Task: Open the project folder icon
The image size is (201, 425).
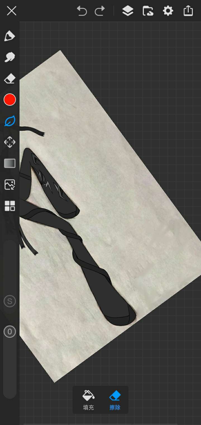Action: 148,11
